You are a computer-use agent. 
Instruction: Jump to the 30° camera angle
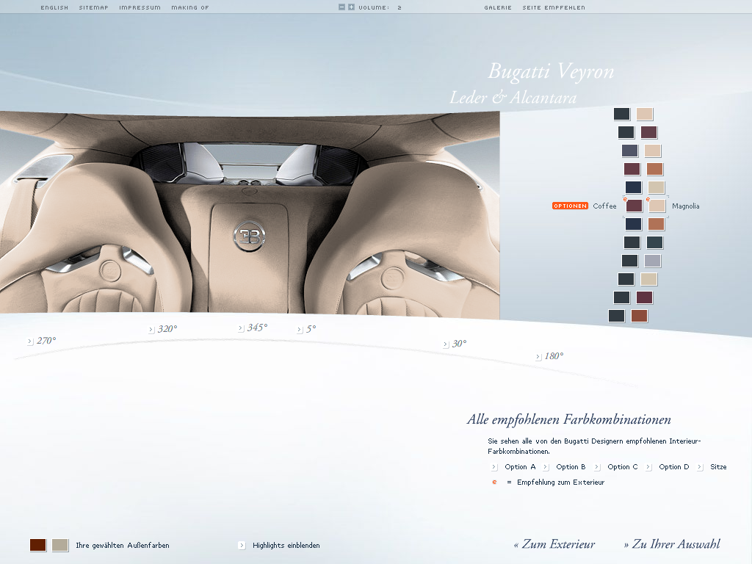point(446,344)
